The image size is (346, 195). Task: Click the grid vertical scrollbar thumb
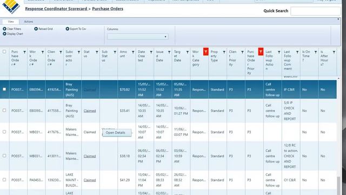(338, 186)
